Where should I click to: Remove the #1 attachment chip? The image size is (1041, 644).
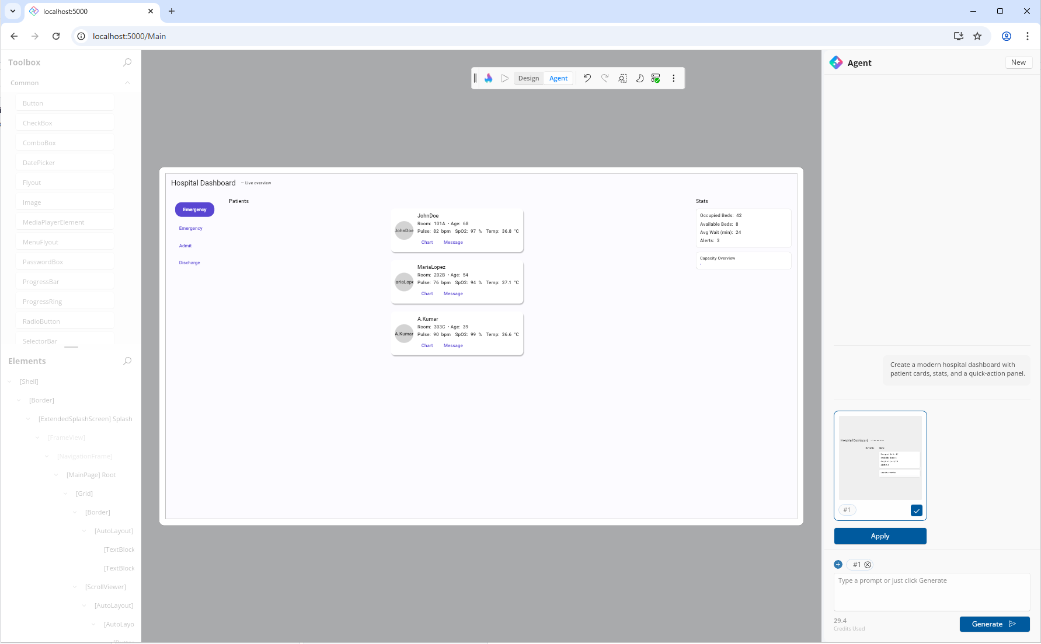868,565
